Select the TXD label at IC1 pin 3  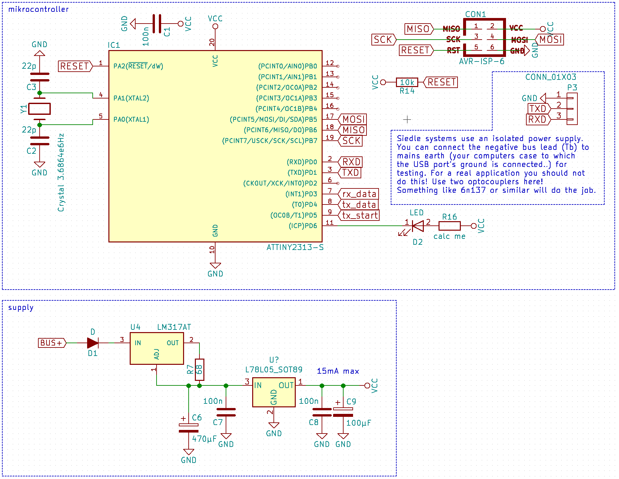point(349,172)
